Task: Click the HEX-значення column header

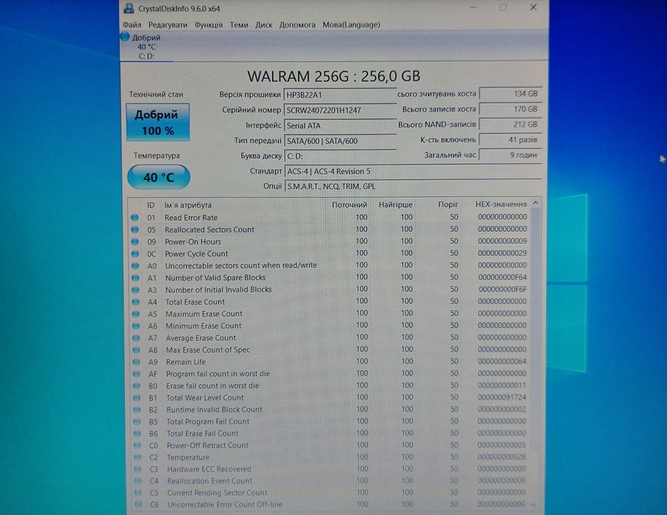Action: pos(501,205)
